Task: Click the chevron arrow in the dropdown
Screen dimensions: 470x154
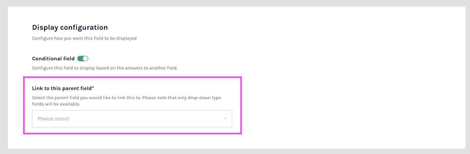Action: [225, 119]
